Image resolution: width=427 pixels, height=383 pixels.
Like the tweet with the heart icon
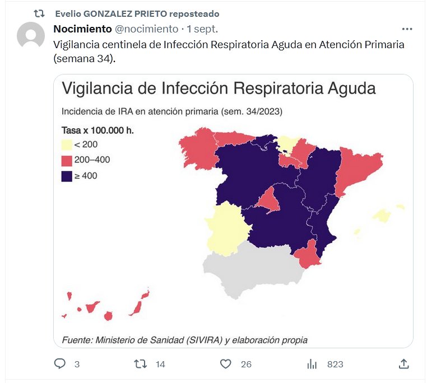click(x=225, y=364)
